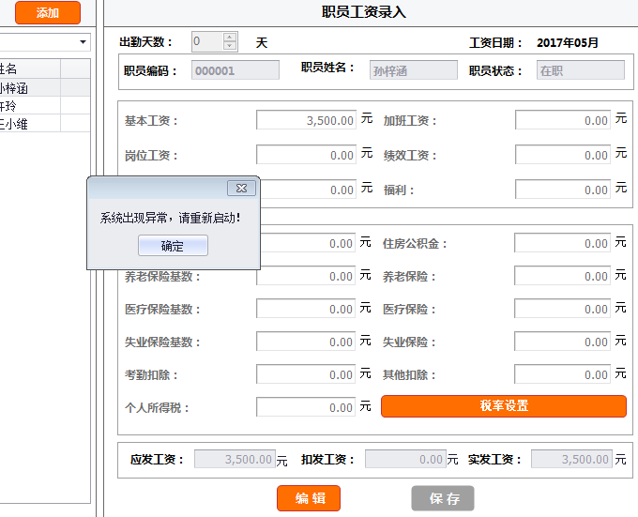Increase 出勤天数 with the up arrow
Screen dimensions: 638x517
230,37
